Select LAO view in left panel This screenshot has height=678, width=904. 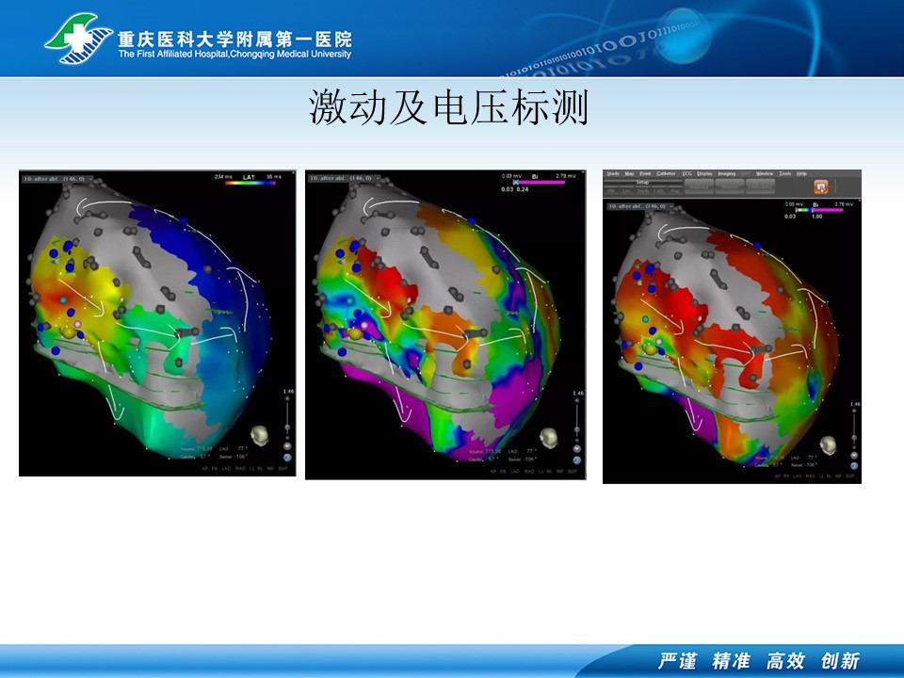(x=226, y=469)
